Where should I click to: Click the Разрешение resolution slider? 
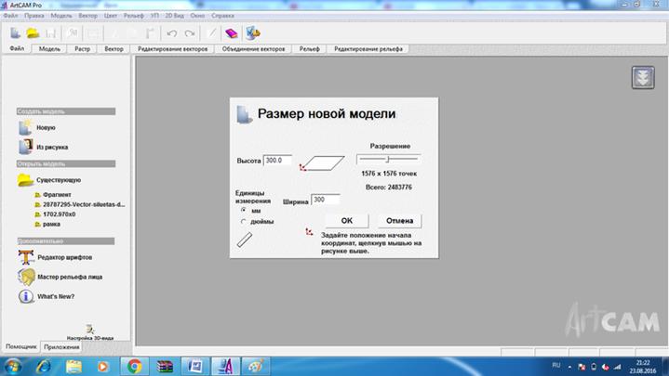tap(388, 159)
